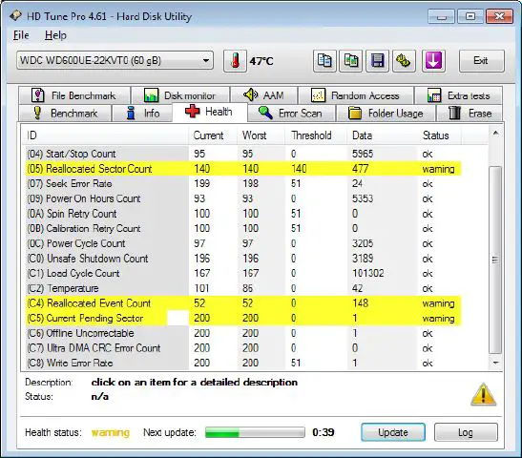Click the yellow warning triangle icon
Screen dimensions: 522x458
click(484, 394)
